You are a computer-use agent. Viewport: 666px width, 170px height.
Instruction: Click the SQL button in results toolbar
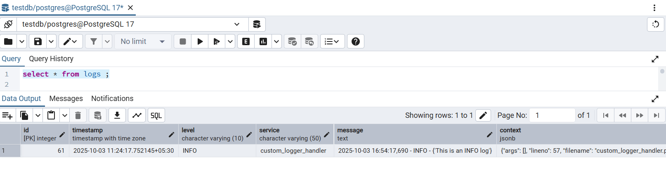(x=156, y=115)
